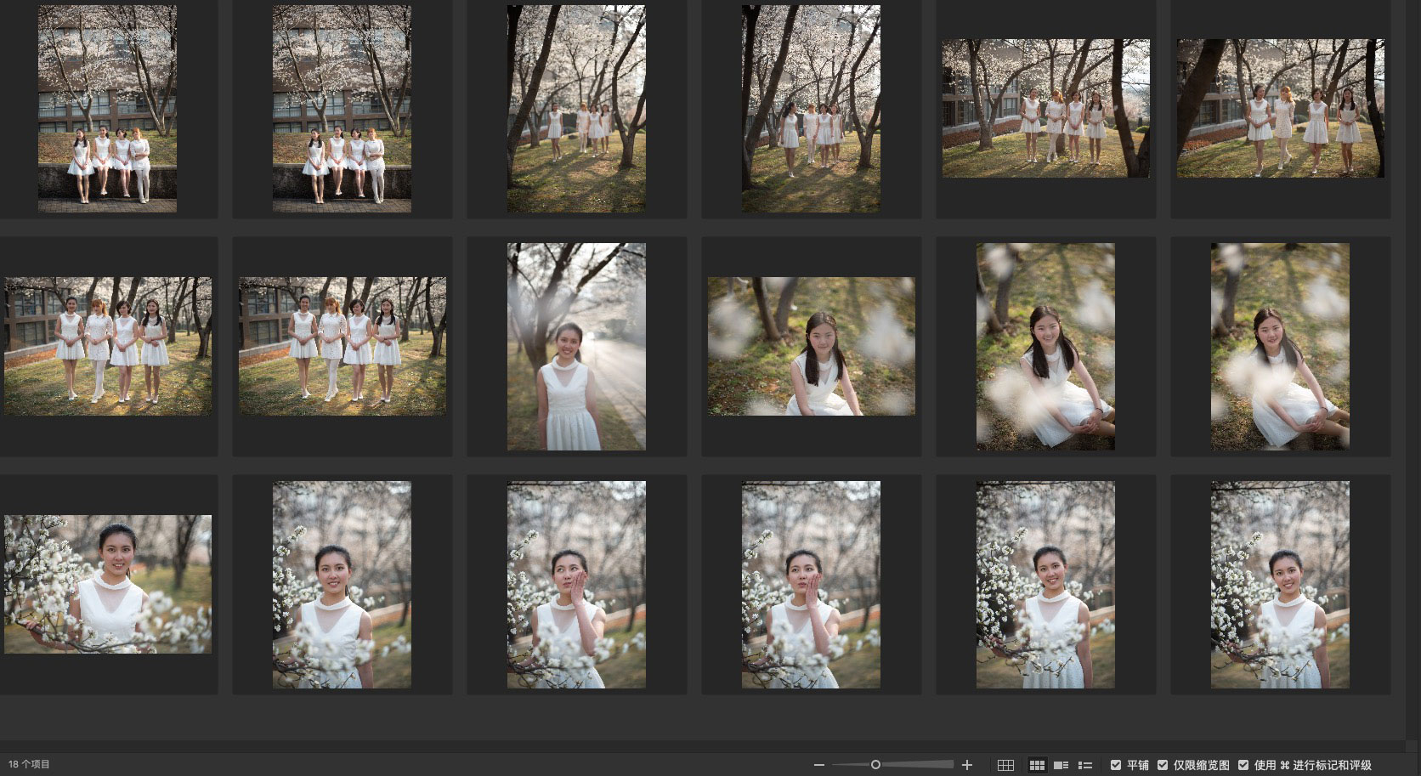
Task: Click the minus icon to shrink thumbnails
Action: (x=818, y=765)
